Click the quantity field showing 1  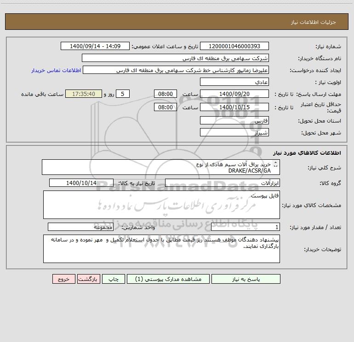click(x=246, y=227)
